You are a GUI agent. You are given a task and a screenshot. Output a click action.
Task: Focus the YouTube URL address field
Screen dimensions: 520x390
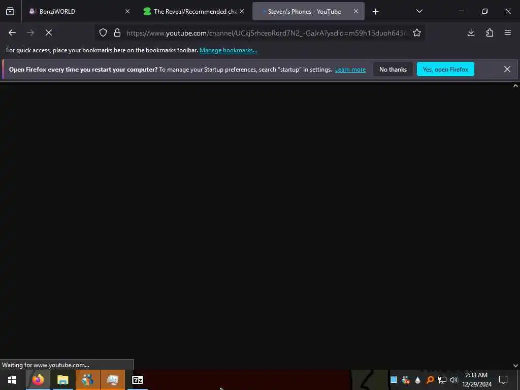click(266, 33)
